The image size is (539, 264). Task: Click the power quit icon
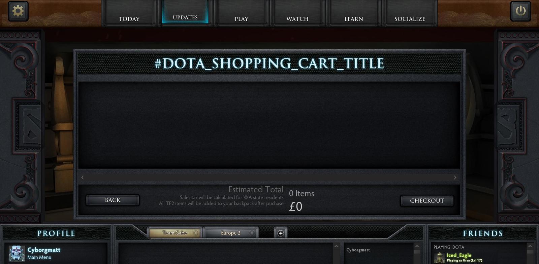tap(520, 11)
